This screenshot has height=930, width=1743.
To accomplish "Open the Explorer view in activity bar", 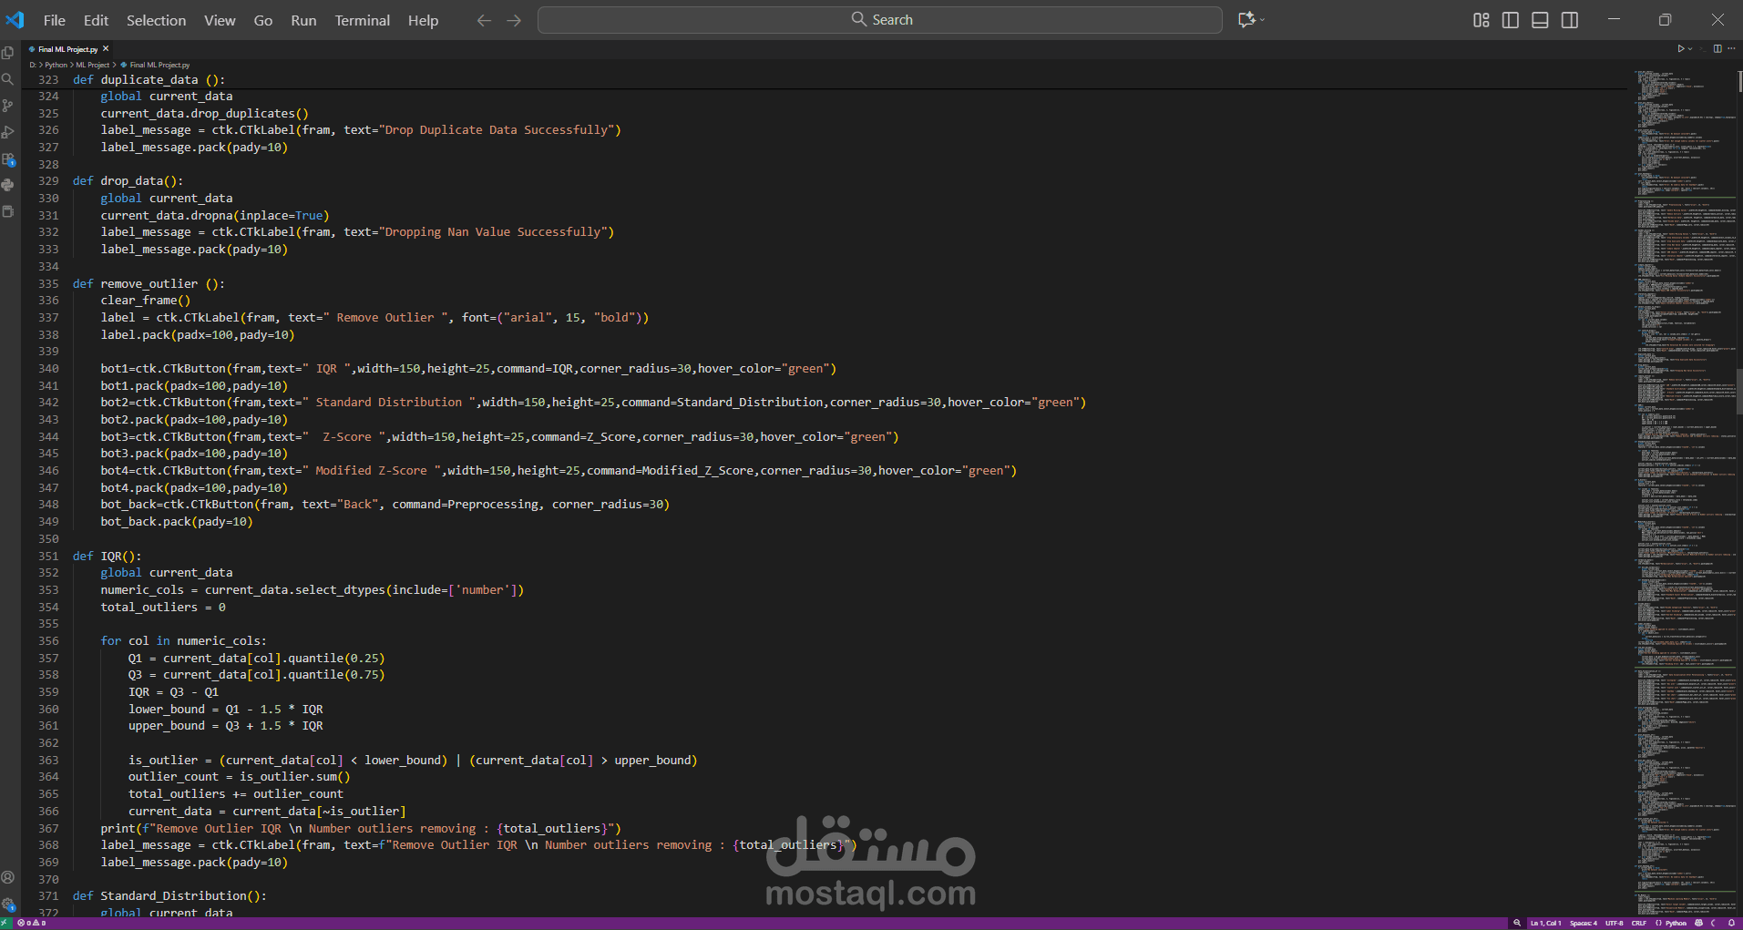I will (x=8, y=53).
